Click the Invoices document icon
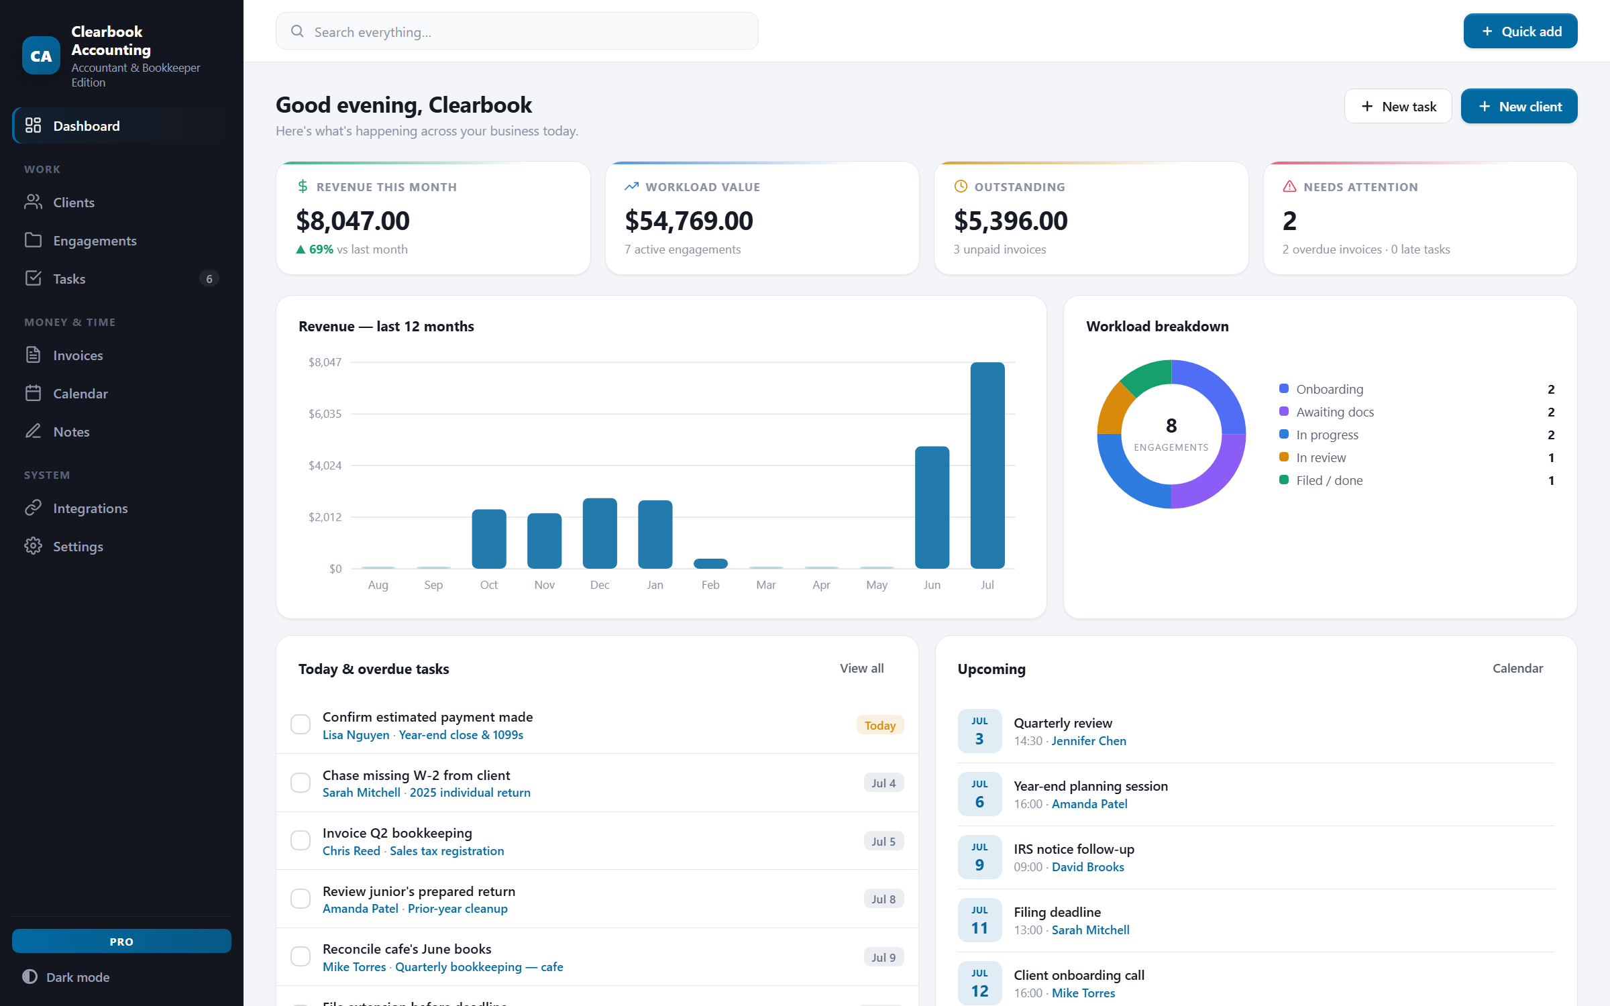 coord(33,355)
